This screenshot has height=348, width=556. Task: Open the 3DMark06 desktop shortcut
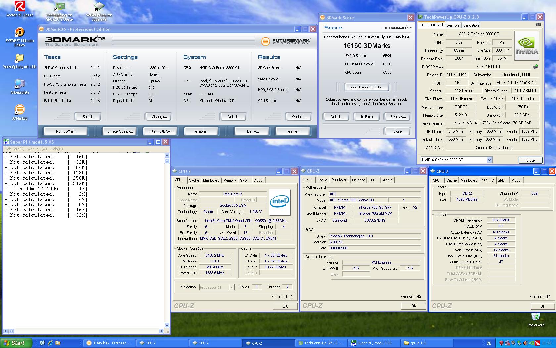(x=20, y=110)
